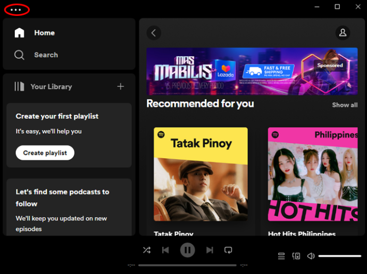The height and width of the screenshot is (274, 367).
Task: Open the Lazada sponsored banner ad
Action: [252, 71]
